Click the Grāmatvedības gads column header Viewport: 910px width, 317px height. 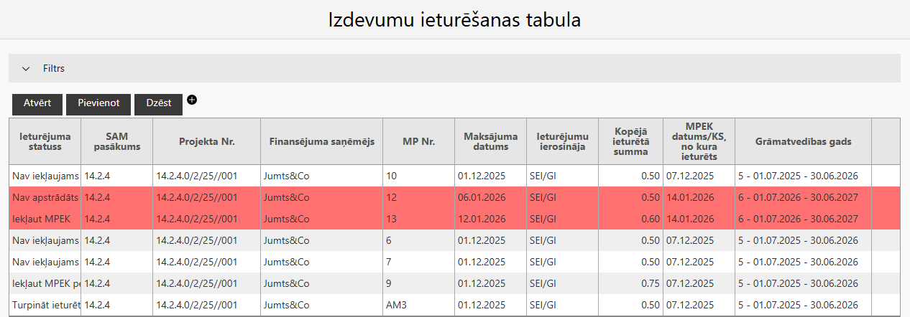coord(802,141)
